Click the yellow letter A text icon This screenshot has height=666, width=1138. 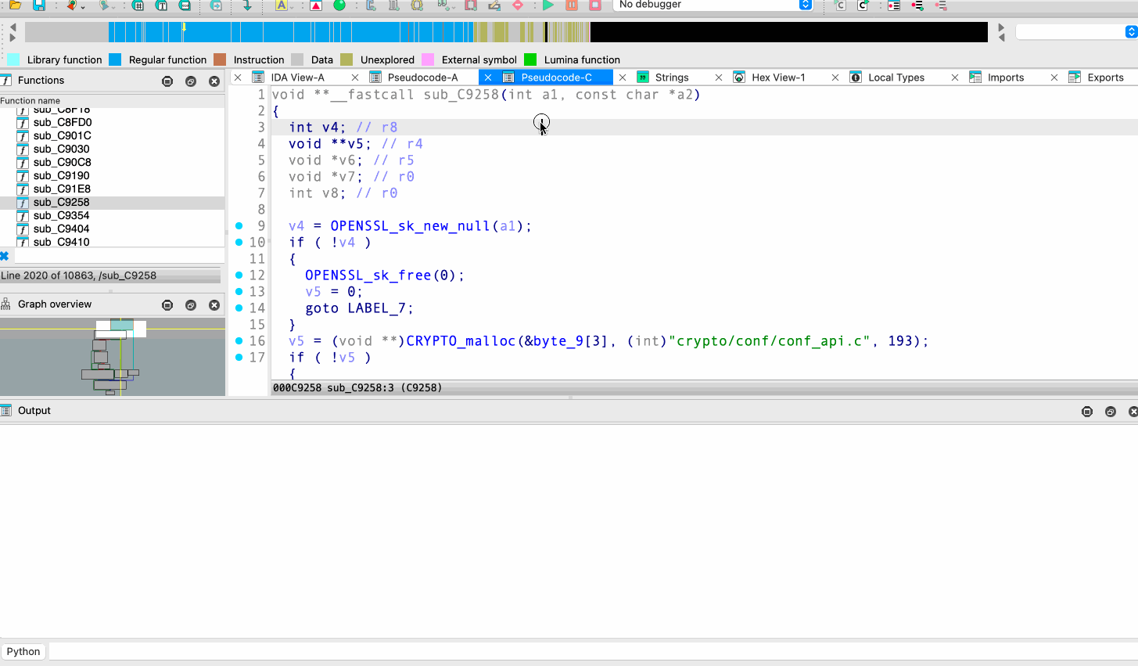[282, 5]
